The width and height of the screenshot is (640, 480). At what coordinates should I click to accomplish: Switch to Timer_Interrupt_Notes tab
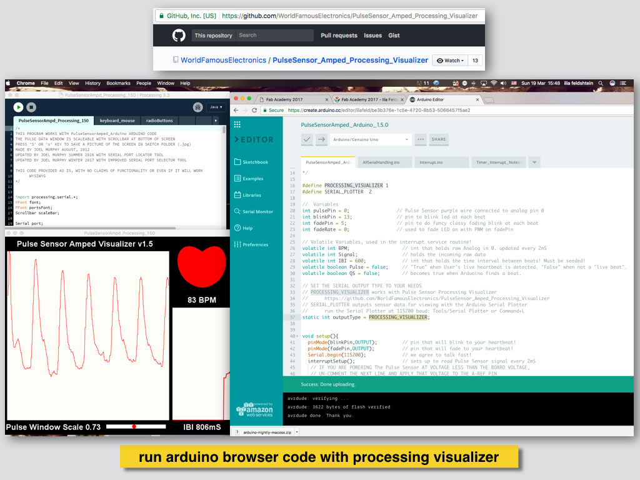coord(498,162)
